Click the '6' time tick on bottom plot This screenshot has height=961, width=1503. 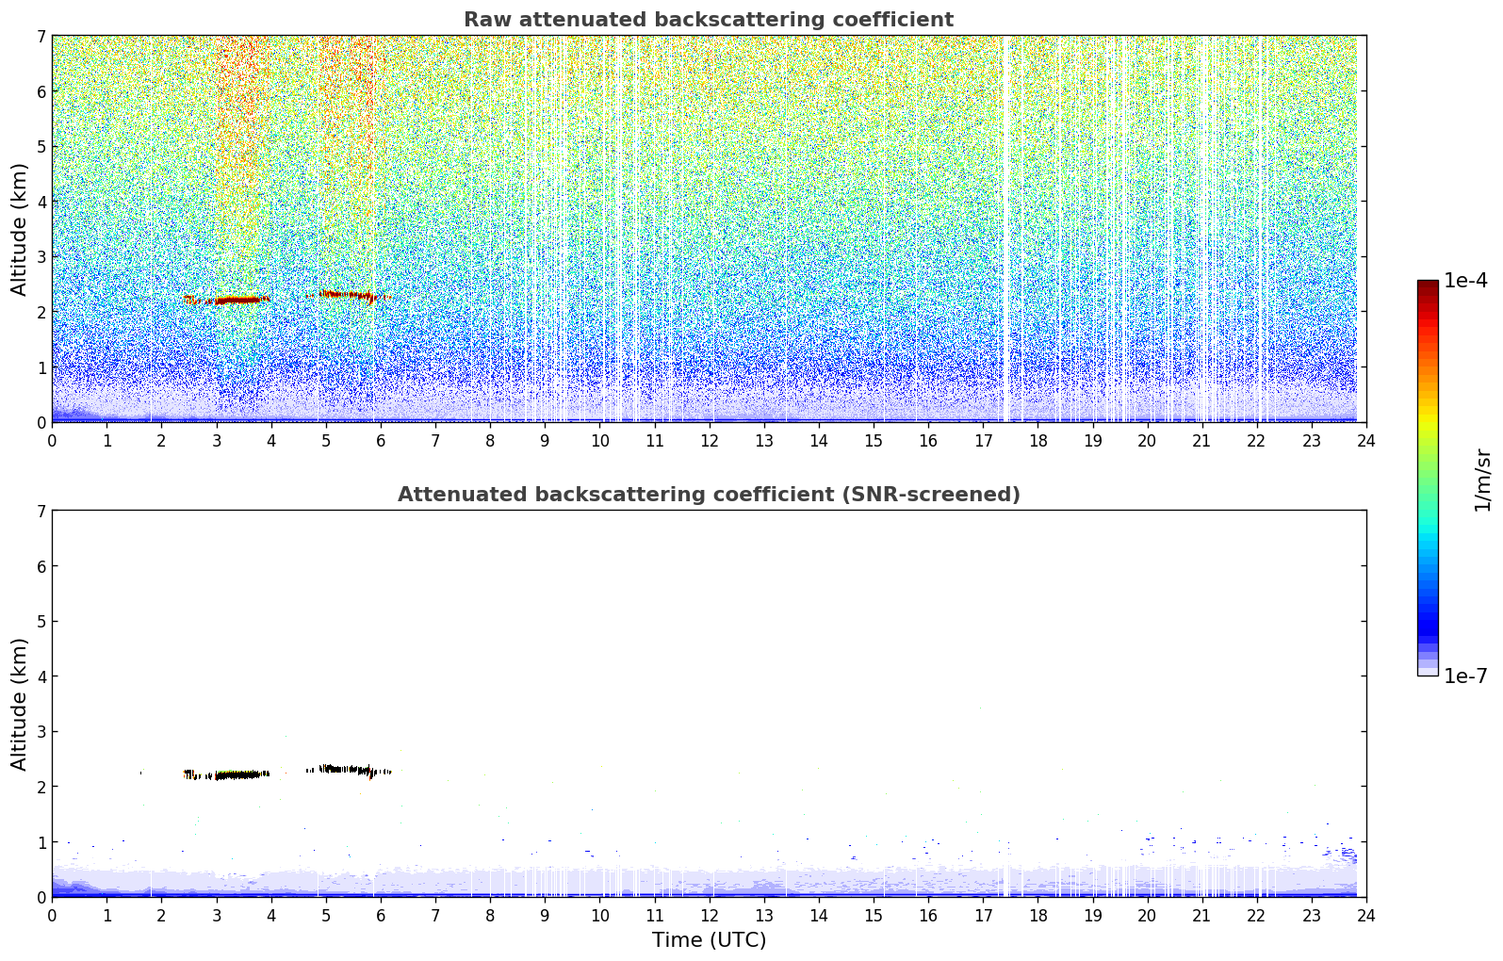coord(381,915)
